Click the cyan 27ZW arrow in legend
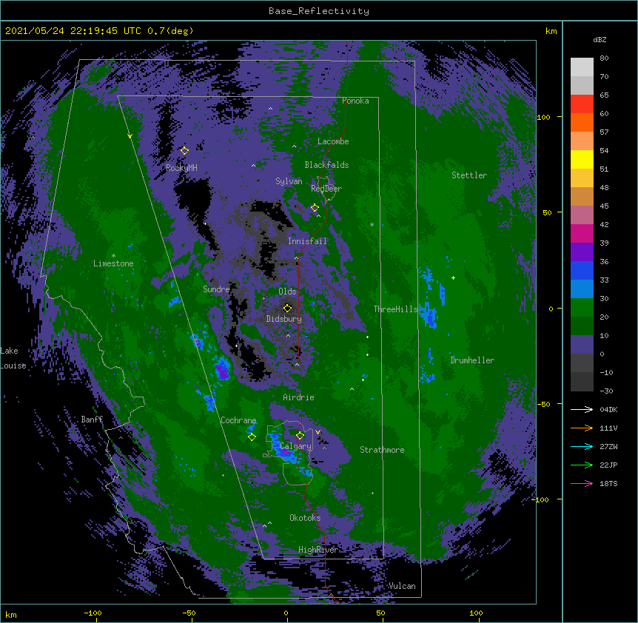The width and height of the screenshot is (638, 623). [x=582, y=446]
